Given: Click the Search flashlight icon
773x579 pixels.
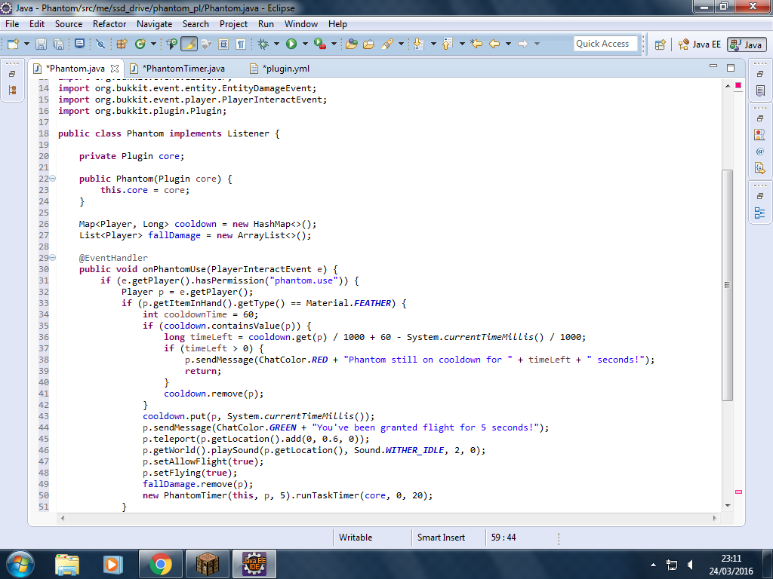Looking at the screenshot, I should [x=387, y=44].
